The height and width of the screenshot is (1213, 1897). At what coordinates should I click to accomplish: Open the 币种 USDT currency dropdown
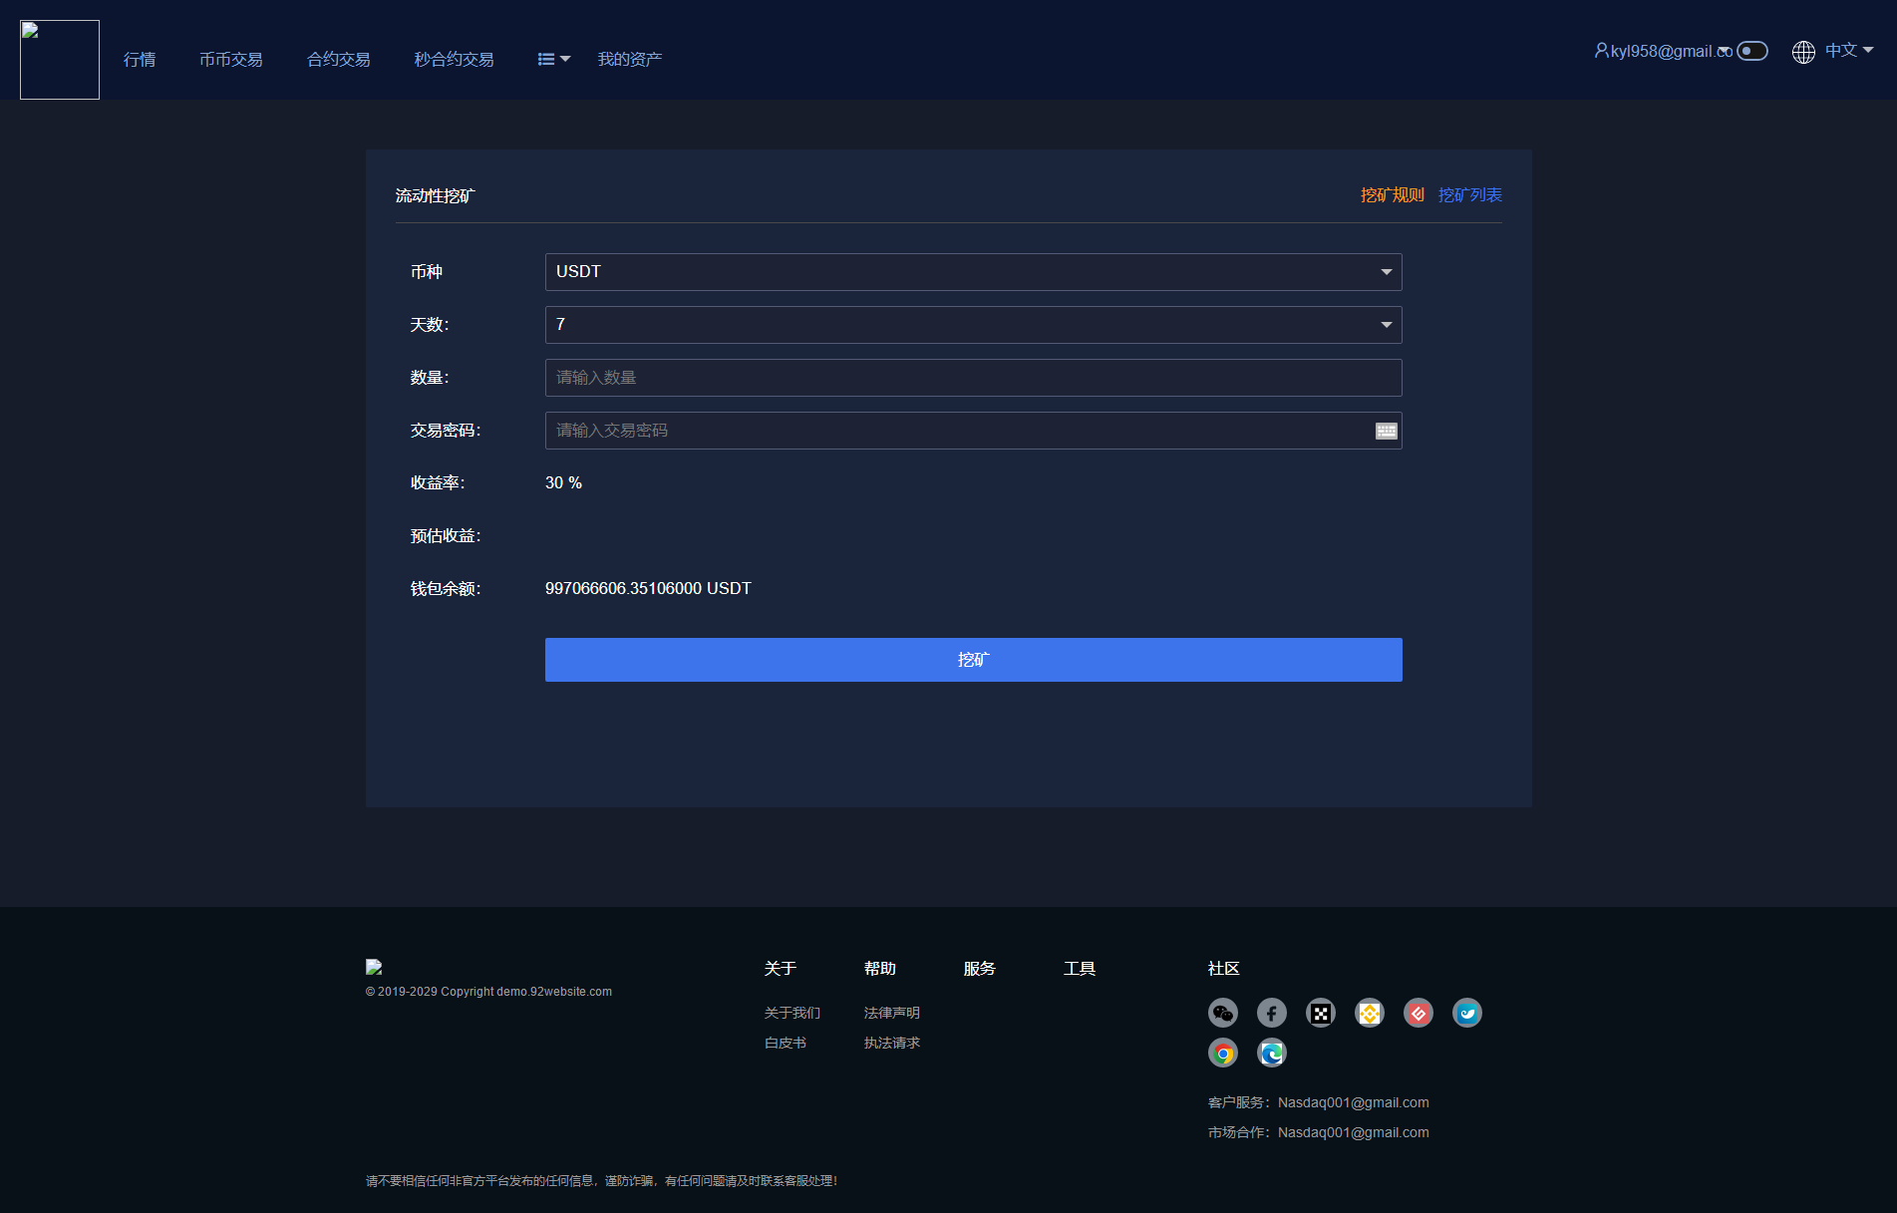(973, 272)
